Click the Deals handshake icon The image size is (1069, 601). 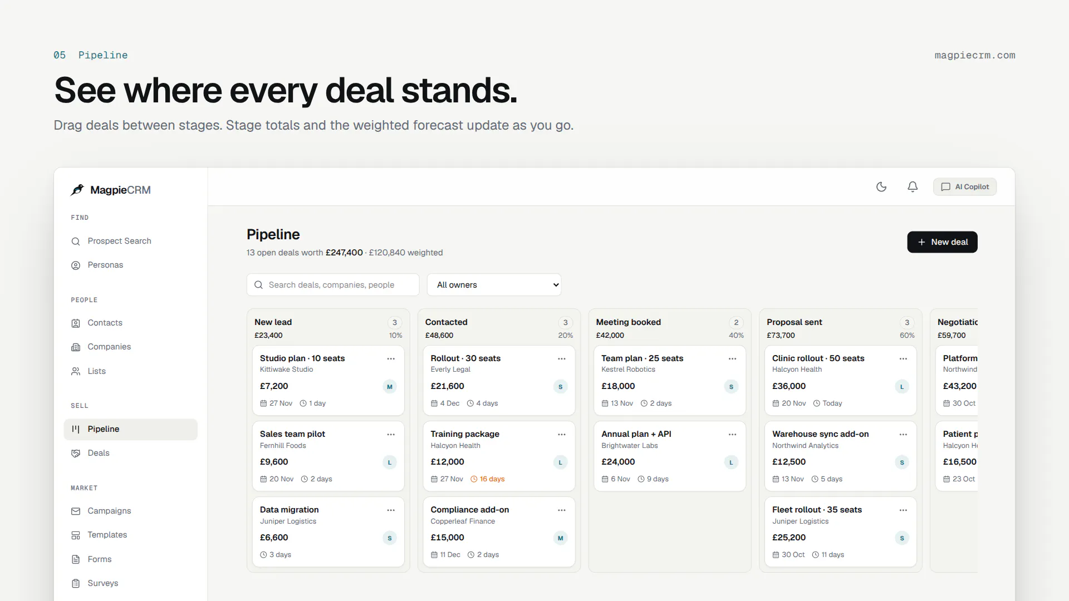[x=76, y=454]
